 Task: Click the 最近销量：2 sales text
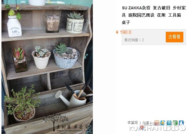pos(134,40)
